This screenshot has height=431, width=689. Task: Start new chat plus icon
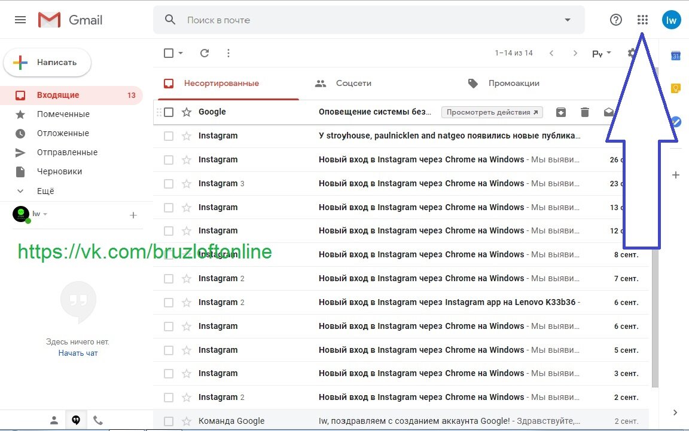(x=133, y=215)
